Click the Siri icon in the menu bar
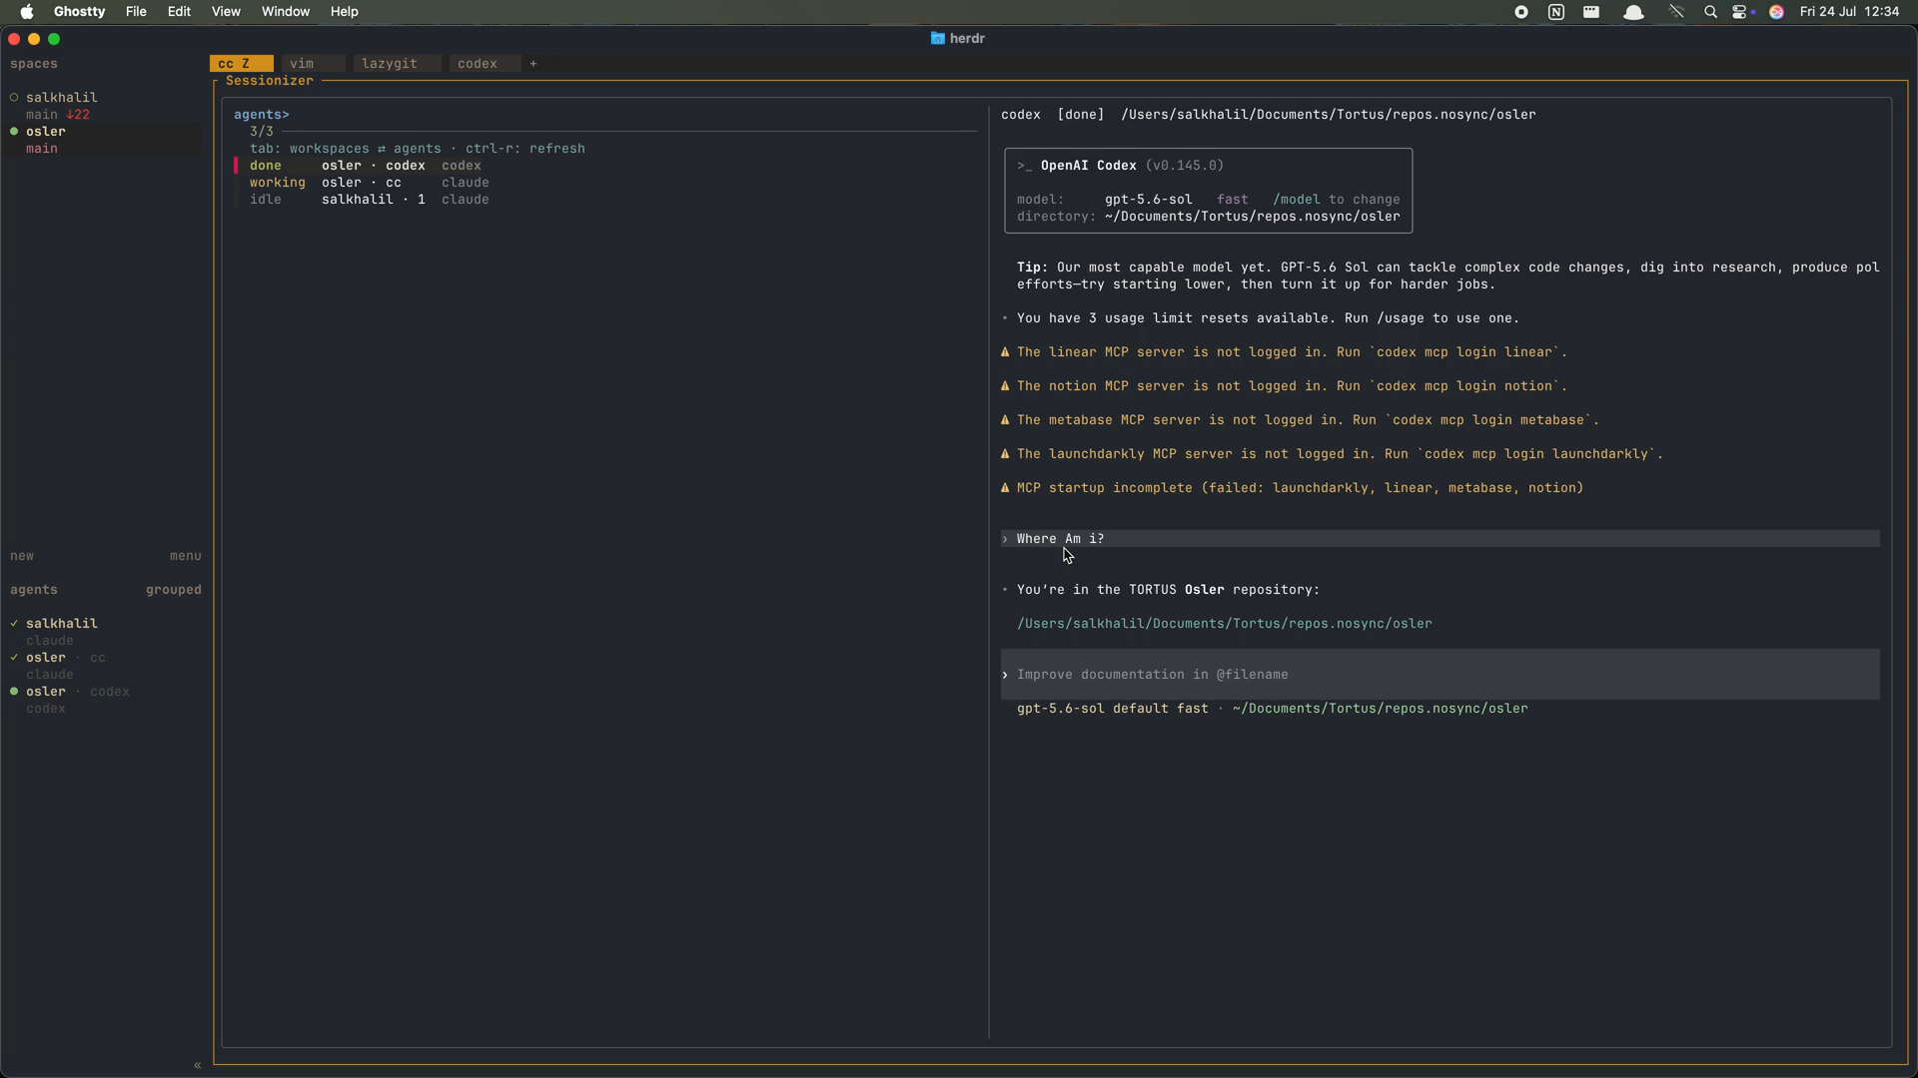 pos(1776,12)
